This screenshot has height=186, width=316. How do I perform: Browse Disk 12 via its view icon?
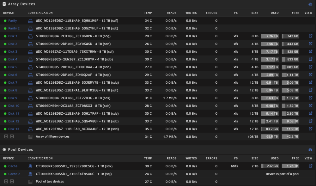click(311, 121)
